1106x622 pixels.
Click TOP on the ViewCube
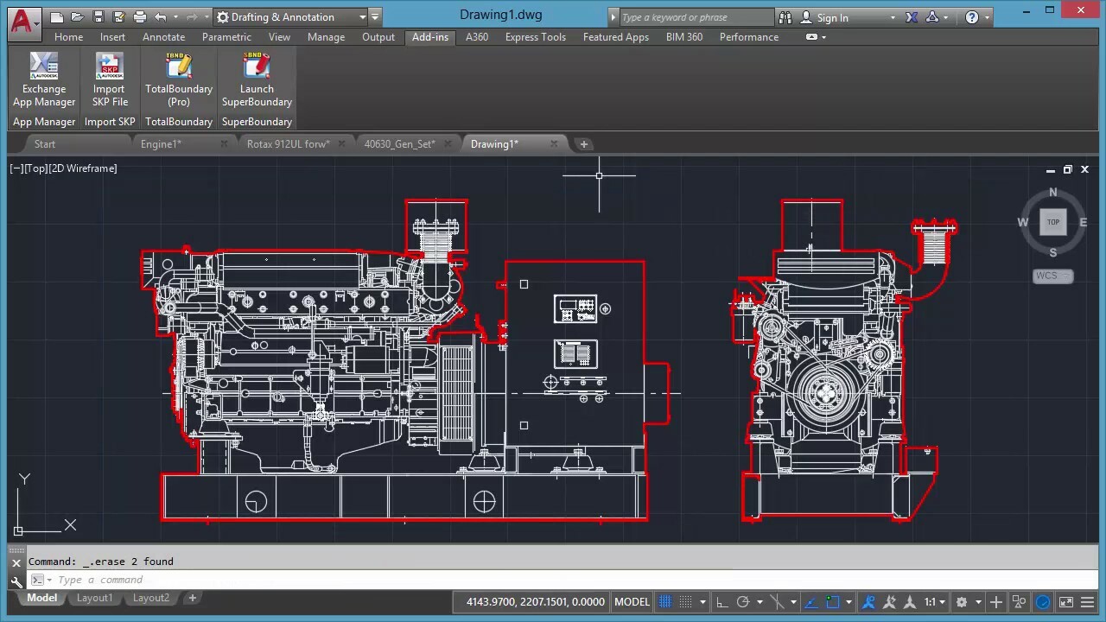coord(1052,222)
